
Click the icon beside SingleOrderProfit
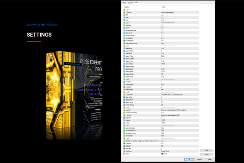pyautogui.click(x=124, y=30)
